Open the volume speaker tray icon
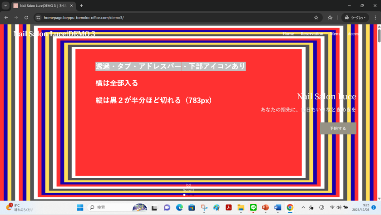 pyautogui.click(x=339, y=207)
